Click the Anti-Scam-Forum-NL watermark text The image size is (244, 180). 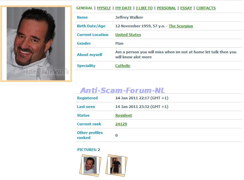(x=122, y=91)
